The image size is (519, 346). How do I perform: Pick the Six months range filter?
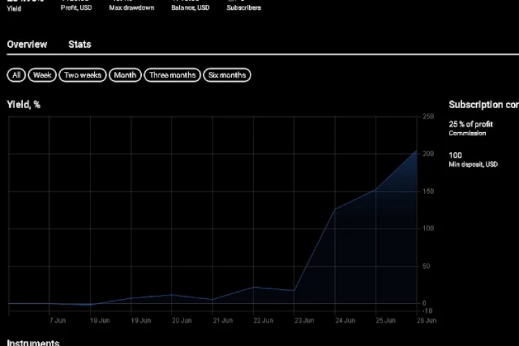click(x=227, y=75)
